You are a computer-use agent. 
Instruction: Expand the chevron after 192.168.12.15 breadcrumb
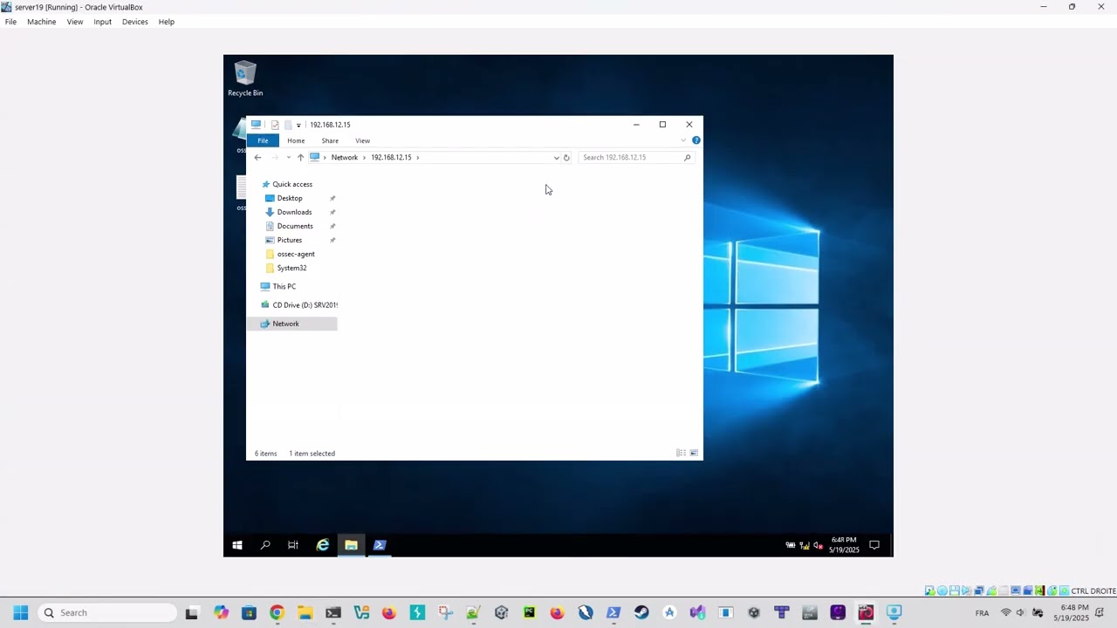point(418,158)
